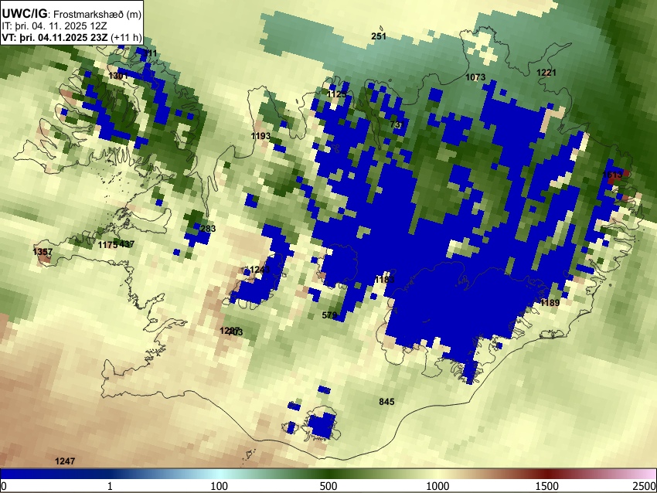This screenshot has height=493, width=657.
Task: Click the 'VT: þri. 04.11.2025 23Z' line
Action: tap(56, 37)
